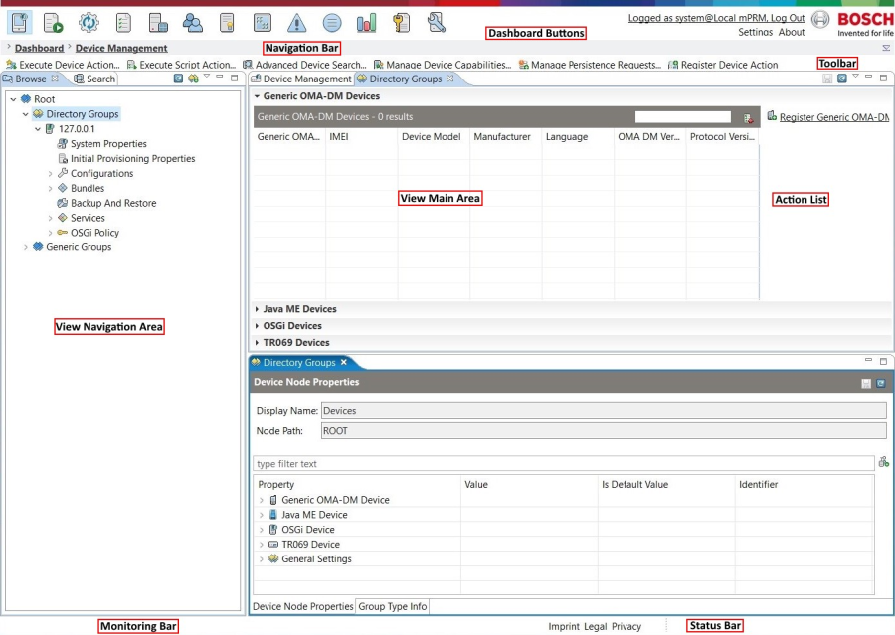Open the bar chart statistics dashboard icon

tap(366, 23)
